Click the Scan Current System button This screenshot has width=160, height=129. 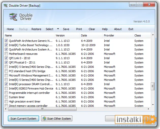pyautogui.click(x=23, y=119)
